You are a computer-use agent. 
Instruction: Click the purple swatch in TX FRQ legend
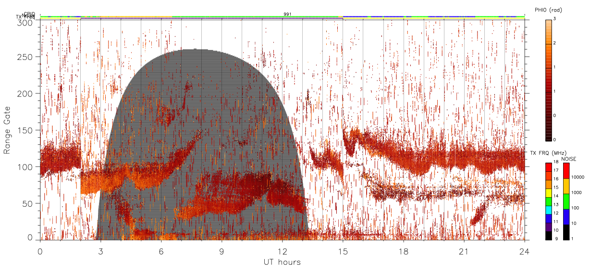[548, 227]
